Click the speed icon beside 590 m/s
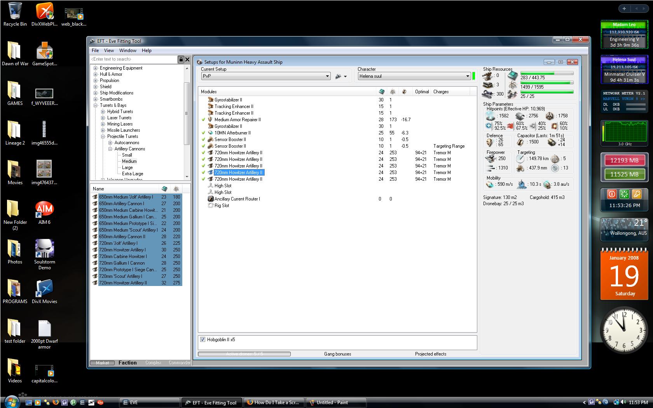653x408 pixels. click(491, 184)
